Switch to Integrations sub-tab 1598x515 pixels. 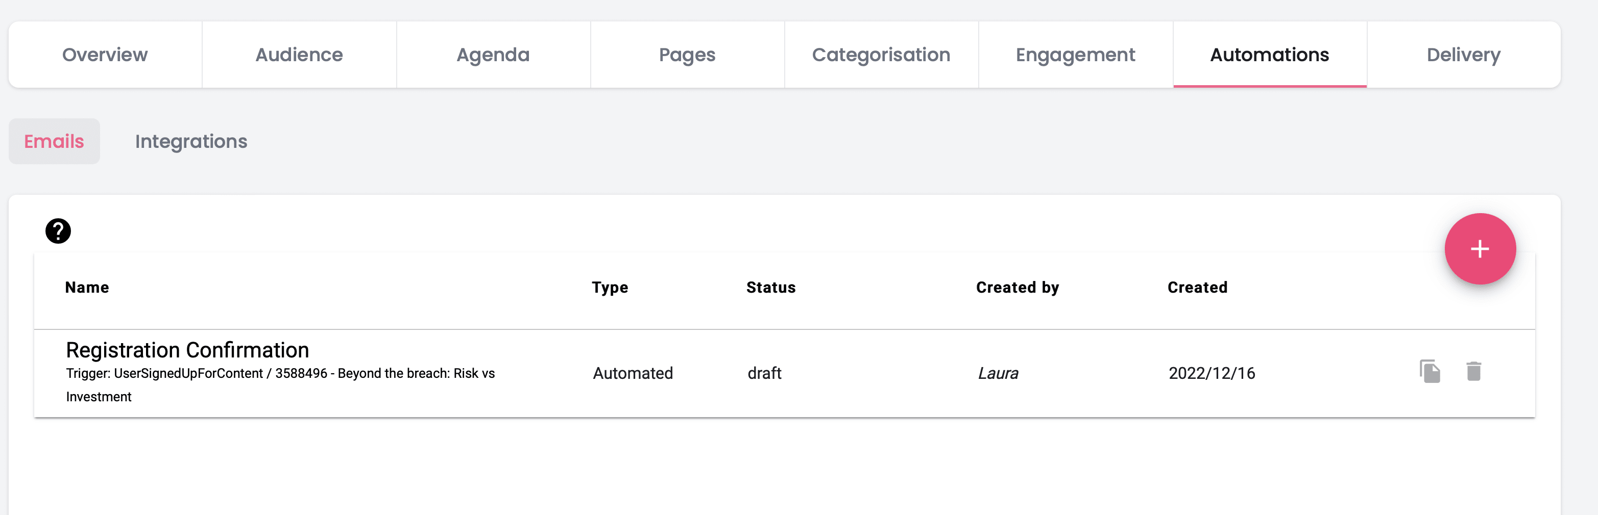(191, 141)
